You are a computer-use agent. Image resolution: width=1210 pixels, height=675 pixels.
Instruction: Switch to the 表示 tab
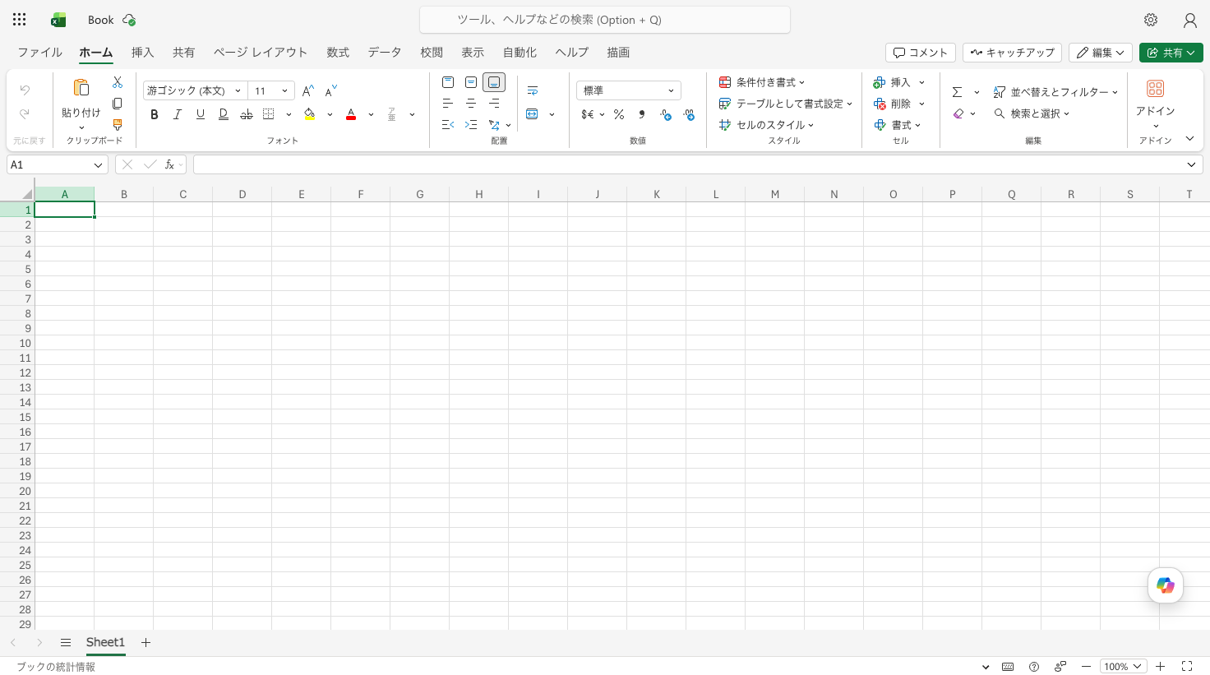point(473,52)
